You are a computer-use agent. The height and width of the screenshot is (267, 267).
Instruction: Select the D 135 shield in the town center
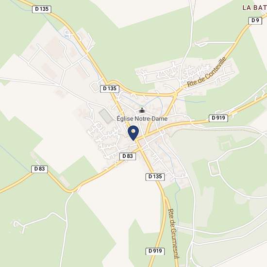pos(110,89)
